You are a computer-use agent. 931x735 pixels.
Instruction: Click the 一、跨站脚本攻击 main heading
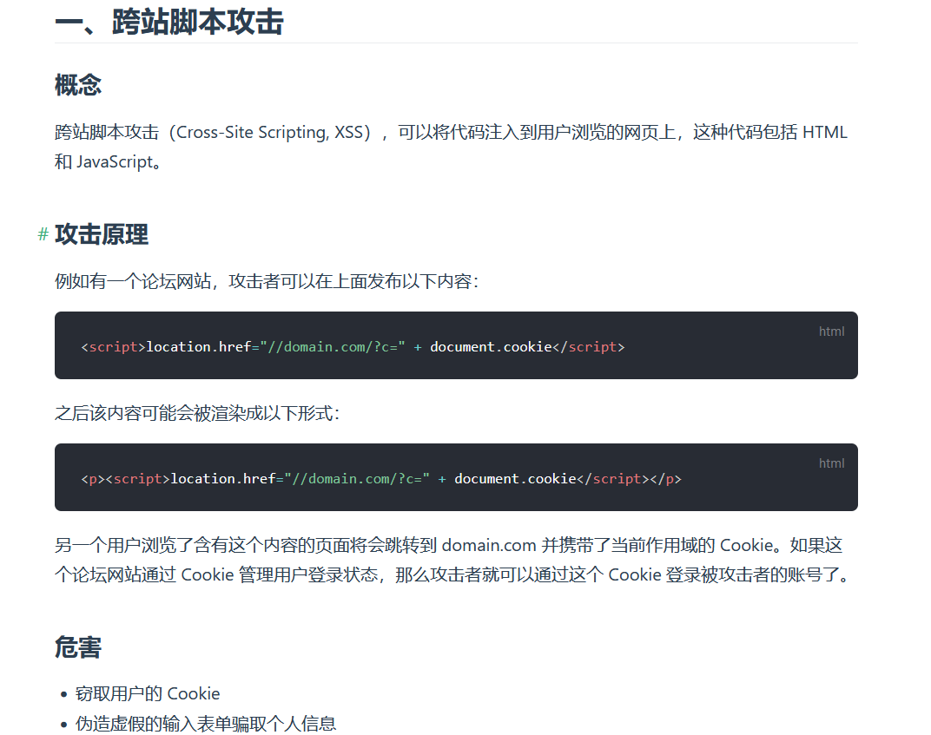click(x=169, y=23)
